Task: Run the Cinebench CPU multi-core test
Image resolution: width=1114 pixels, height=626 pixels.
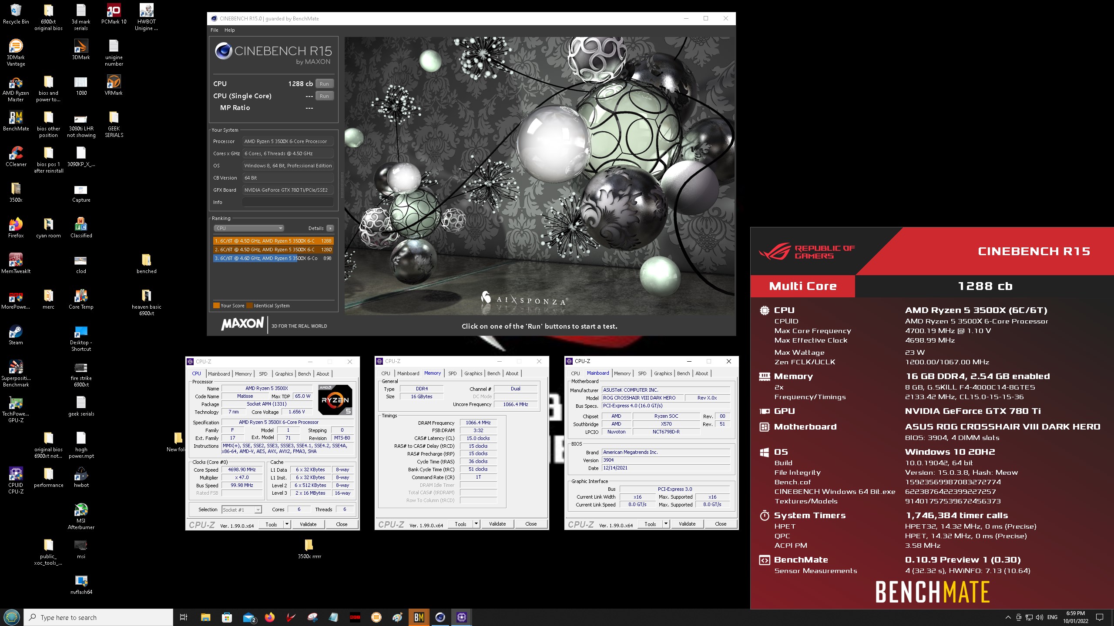Action: [324, 84]
